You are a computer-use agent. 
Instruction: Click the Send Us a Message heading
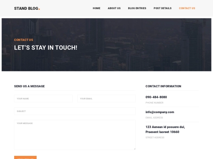[29, 86]
